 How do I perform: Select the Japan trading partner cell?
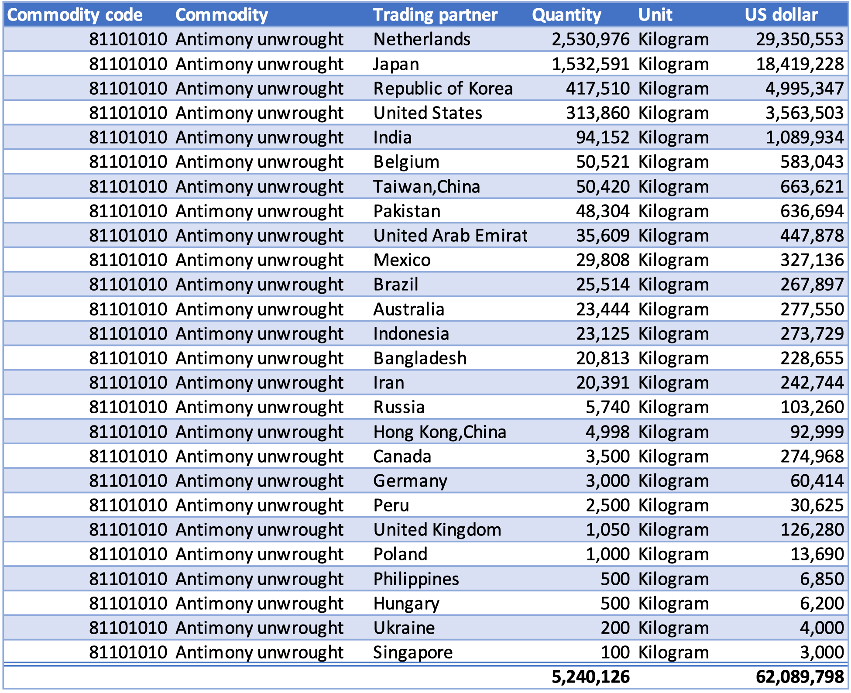tap(396, 64)
